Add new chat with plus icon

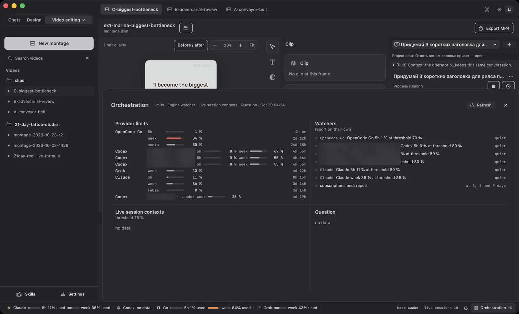point(509,44)
